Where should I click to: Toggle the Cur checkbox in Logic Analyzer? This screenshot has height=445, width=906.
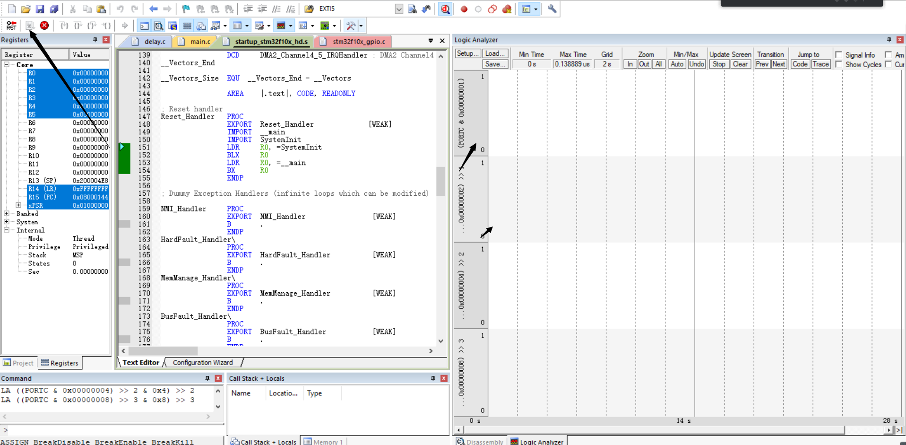[889, 64]
